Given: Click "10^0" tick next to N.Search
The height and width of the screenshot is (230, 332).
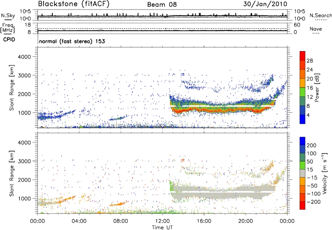Looking at the screenshot, I should tap(299, 19).
